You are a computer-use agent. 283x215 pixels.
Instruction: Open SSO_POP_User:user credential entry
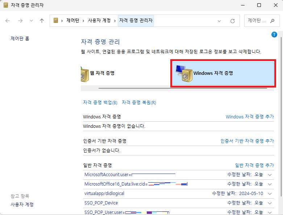[178, 212]
